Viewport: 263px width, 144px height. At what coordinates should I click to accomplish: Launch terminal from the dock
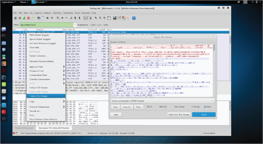point(4,36)
